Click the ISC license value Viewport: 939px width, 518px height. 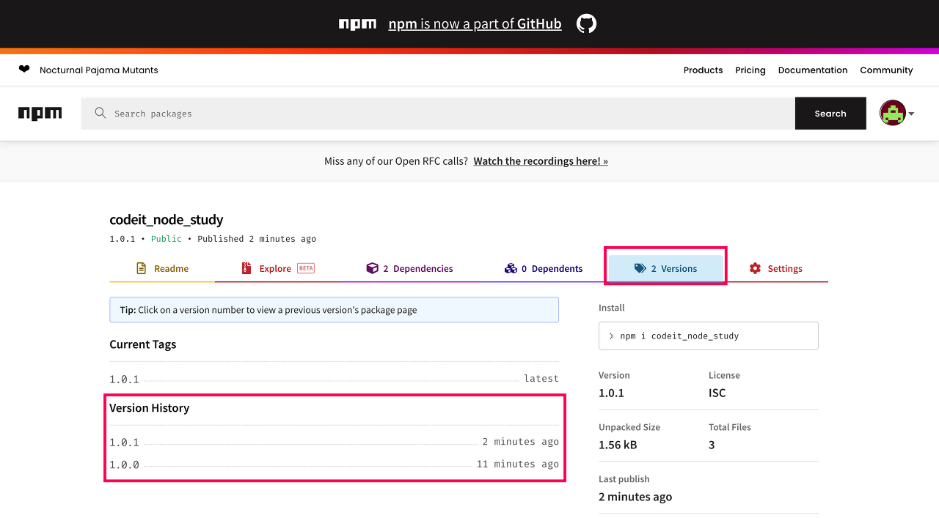[717, 393]
